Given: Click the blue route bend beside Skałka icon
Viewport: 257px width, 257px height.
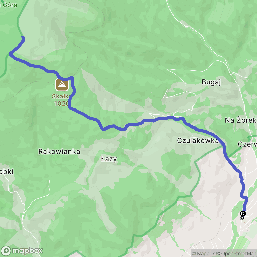Looking at the screenshot, I should (72, 78).
